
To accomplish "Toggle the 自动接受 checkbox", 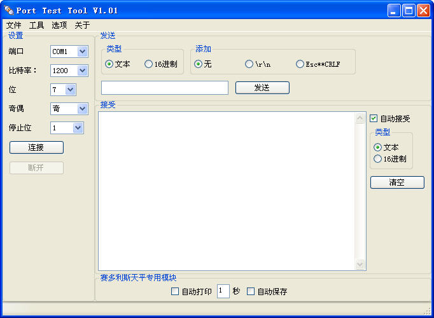I will (x=374, y=119).
